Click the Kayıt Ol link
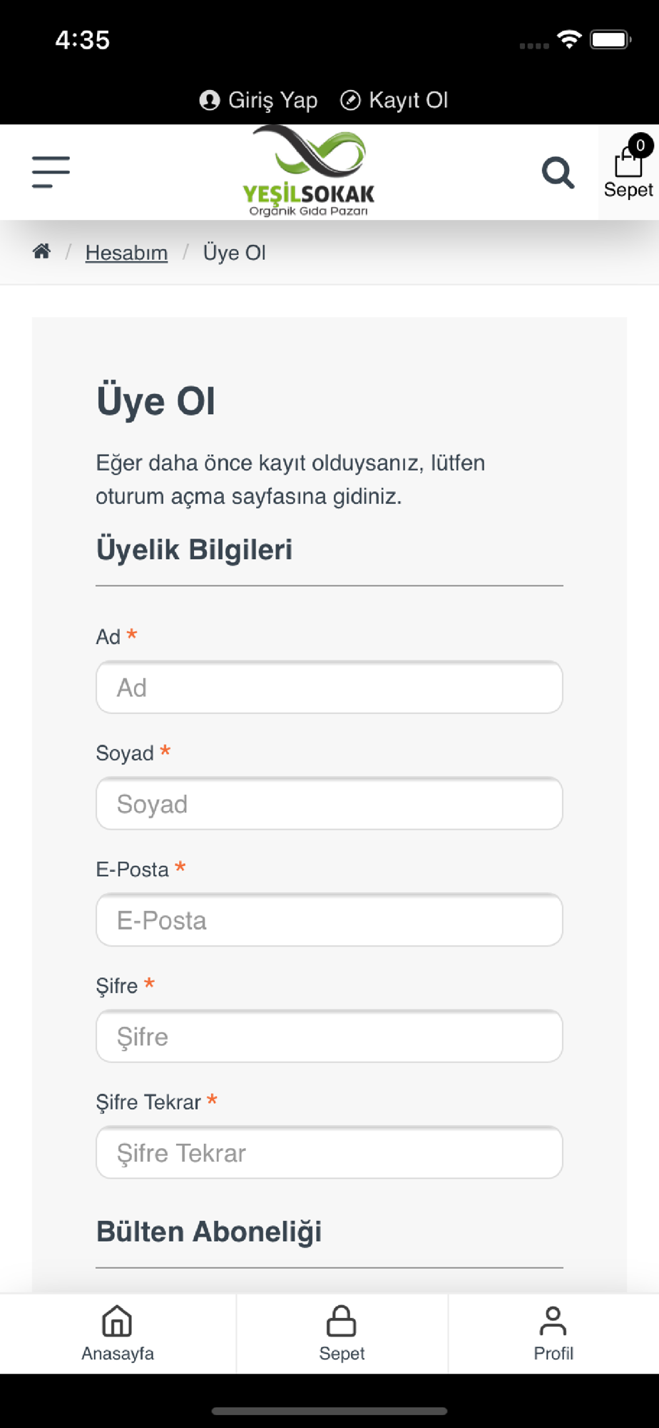 pos(408,100)
